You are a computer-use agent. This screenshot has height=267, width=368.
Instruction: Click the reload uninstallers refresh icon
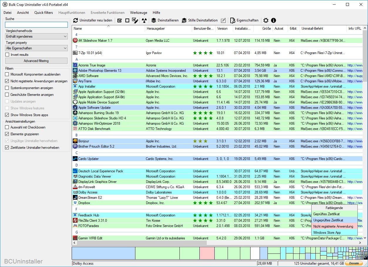coord(75,20)
